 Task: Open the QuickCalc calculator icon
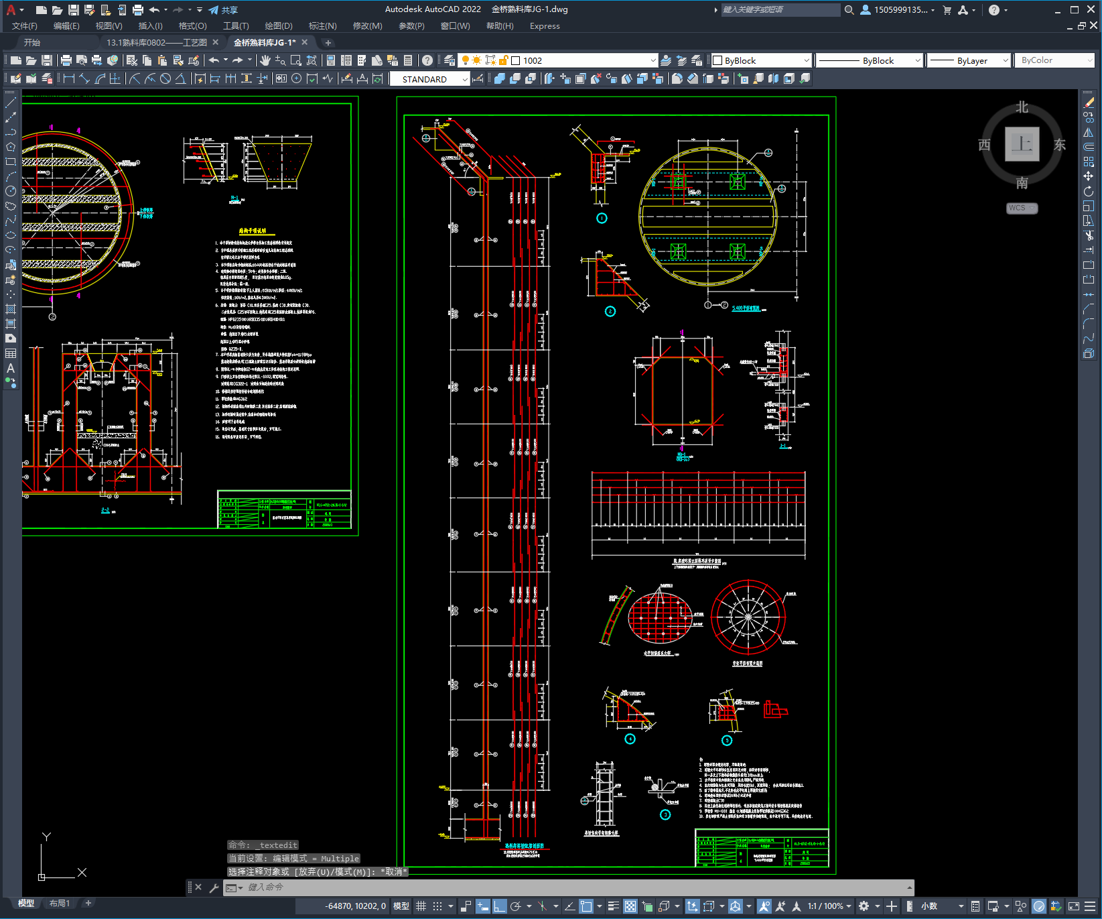point(408,60)
